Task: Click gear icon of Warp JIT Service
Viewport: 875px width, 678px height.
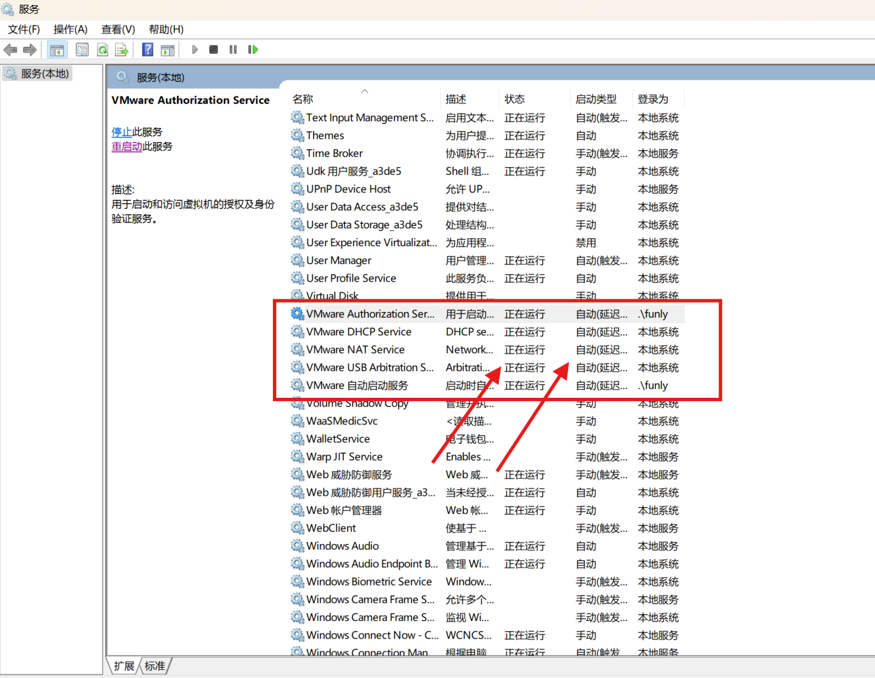Action: [297, 456]
